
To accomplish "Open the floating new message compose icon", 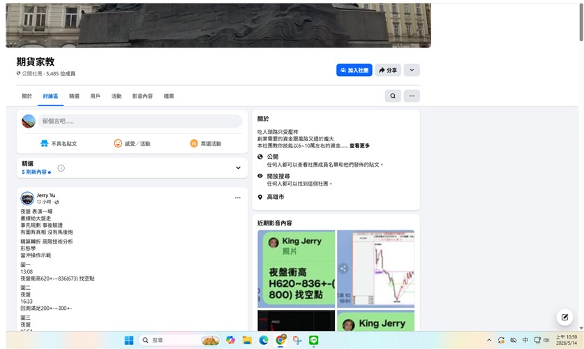I will pyautogui.click(x=564, y=318).
